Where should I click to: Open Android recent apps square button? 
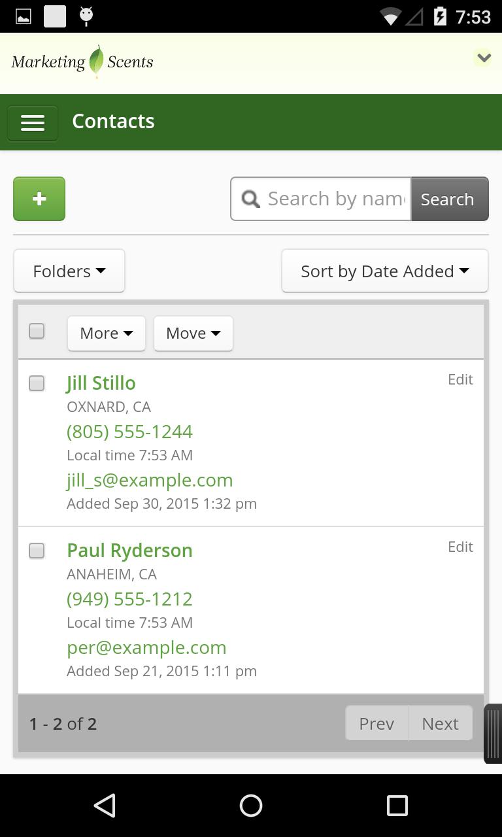397,805
